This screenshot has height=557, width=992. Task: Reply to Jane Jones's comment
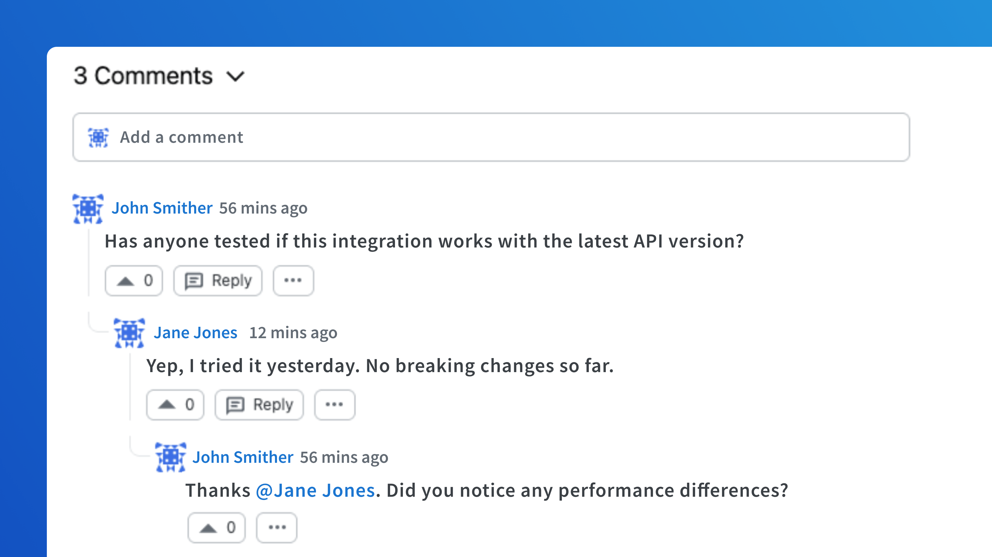(x=259, y=405)
